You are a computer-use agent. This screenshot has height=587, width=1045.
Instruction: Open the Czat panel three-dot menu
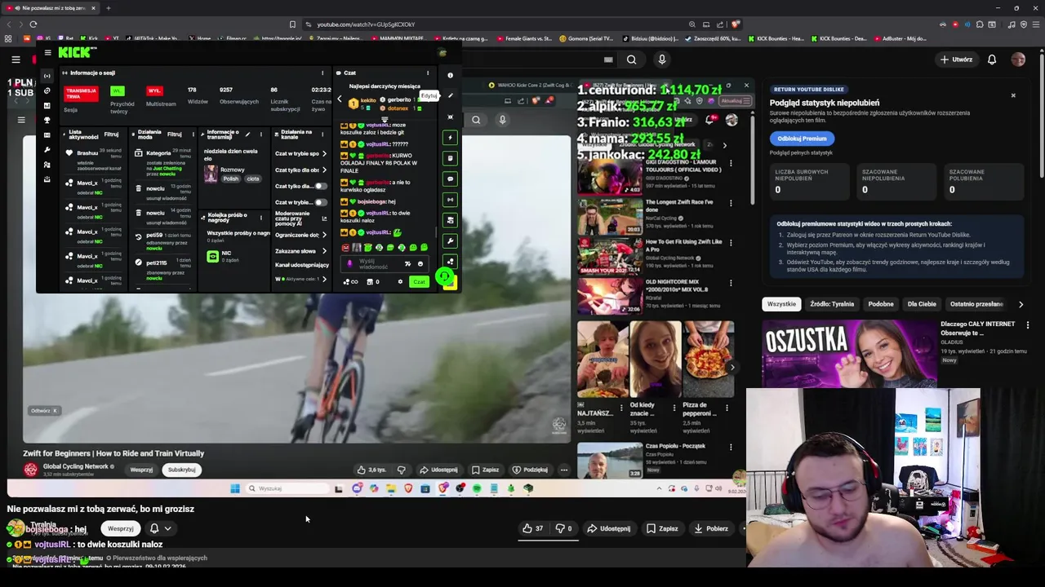click(428, 73)
